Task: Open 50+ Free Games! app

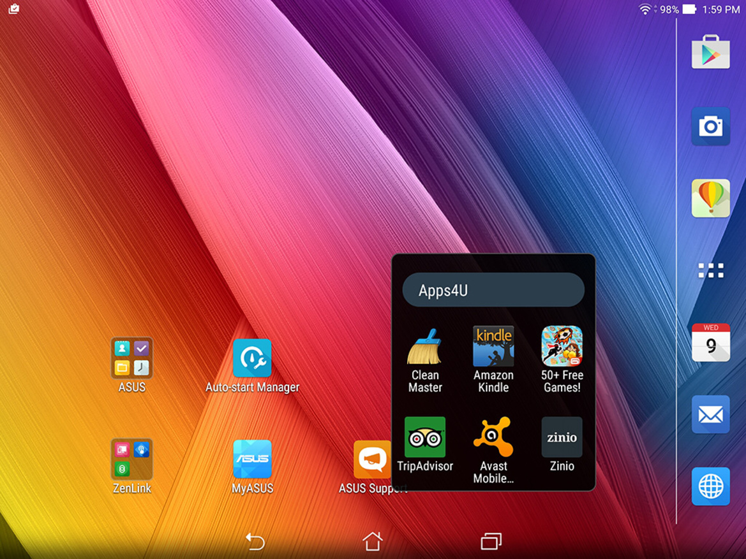Action: [562, 359]
